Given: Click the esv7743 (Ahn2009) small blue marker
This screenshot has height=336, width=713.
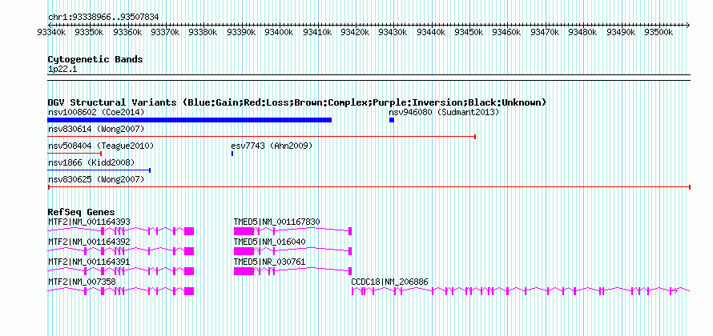Looking at the screenshot, I should coord(232,154).
